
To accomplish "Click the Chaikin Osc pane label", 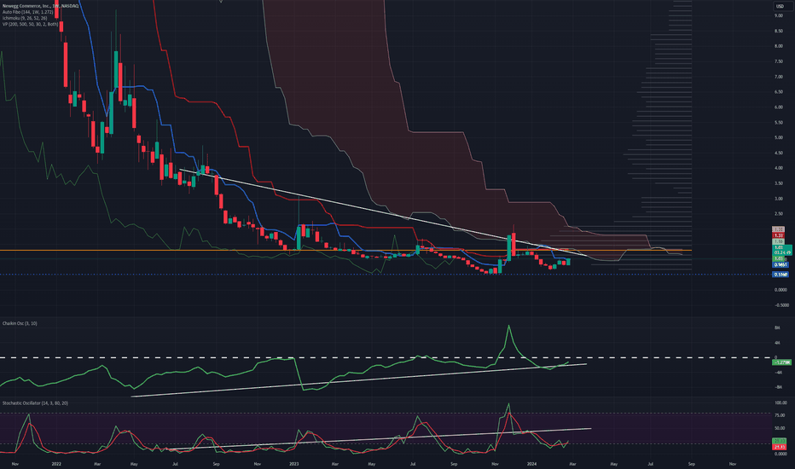I will (20, 323).
